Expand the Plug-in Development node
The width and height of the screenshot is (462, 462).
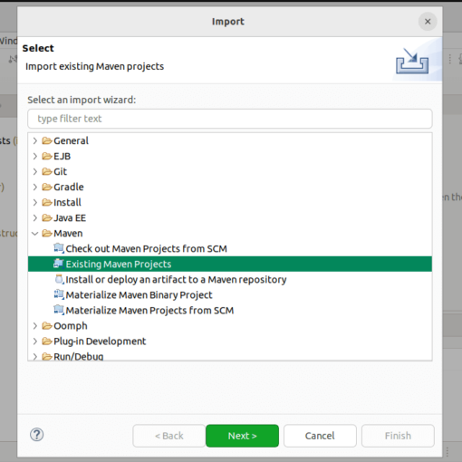(35, 342)
